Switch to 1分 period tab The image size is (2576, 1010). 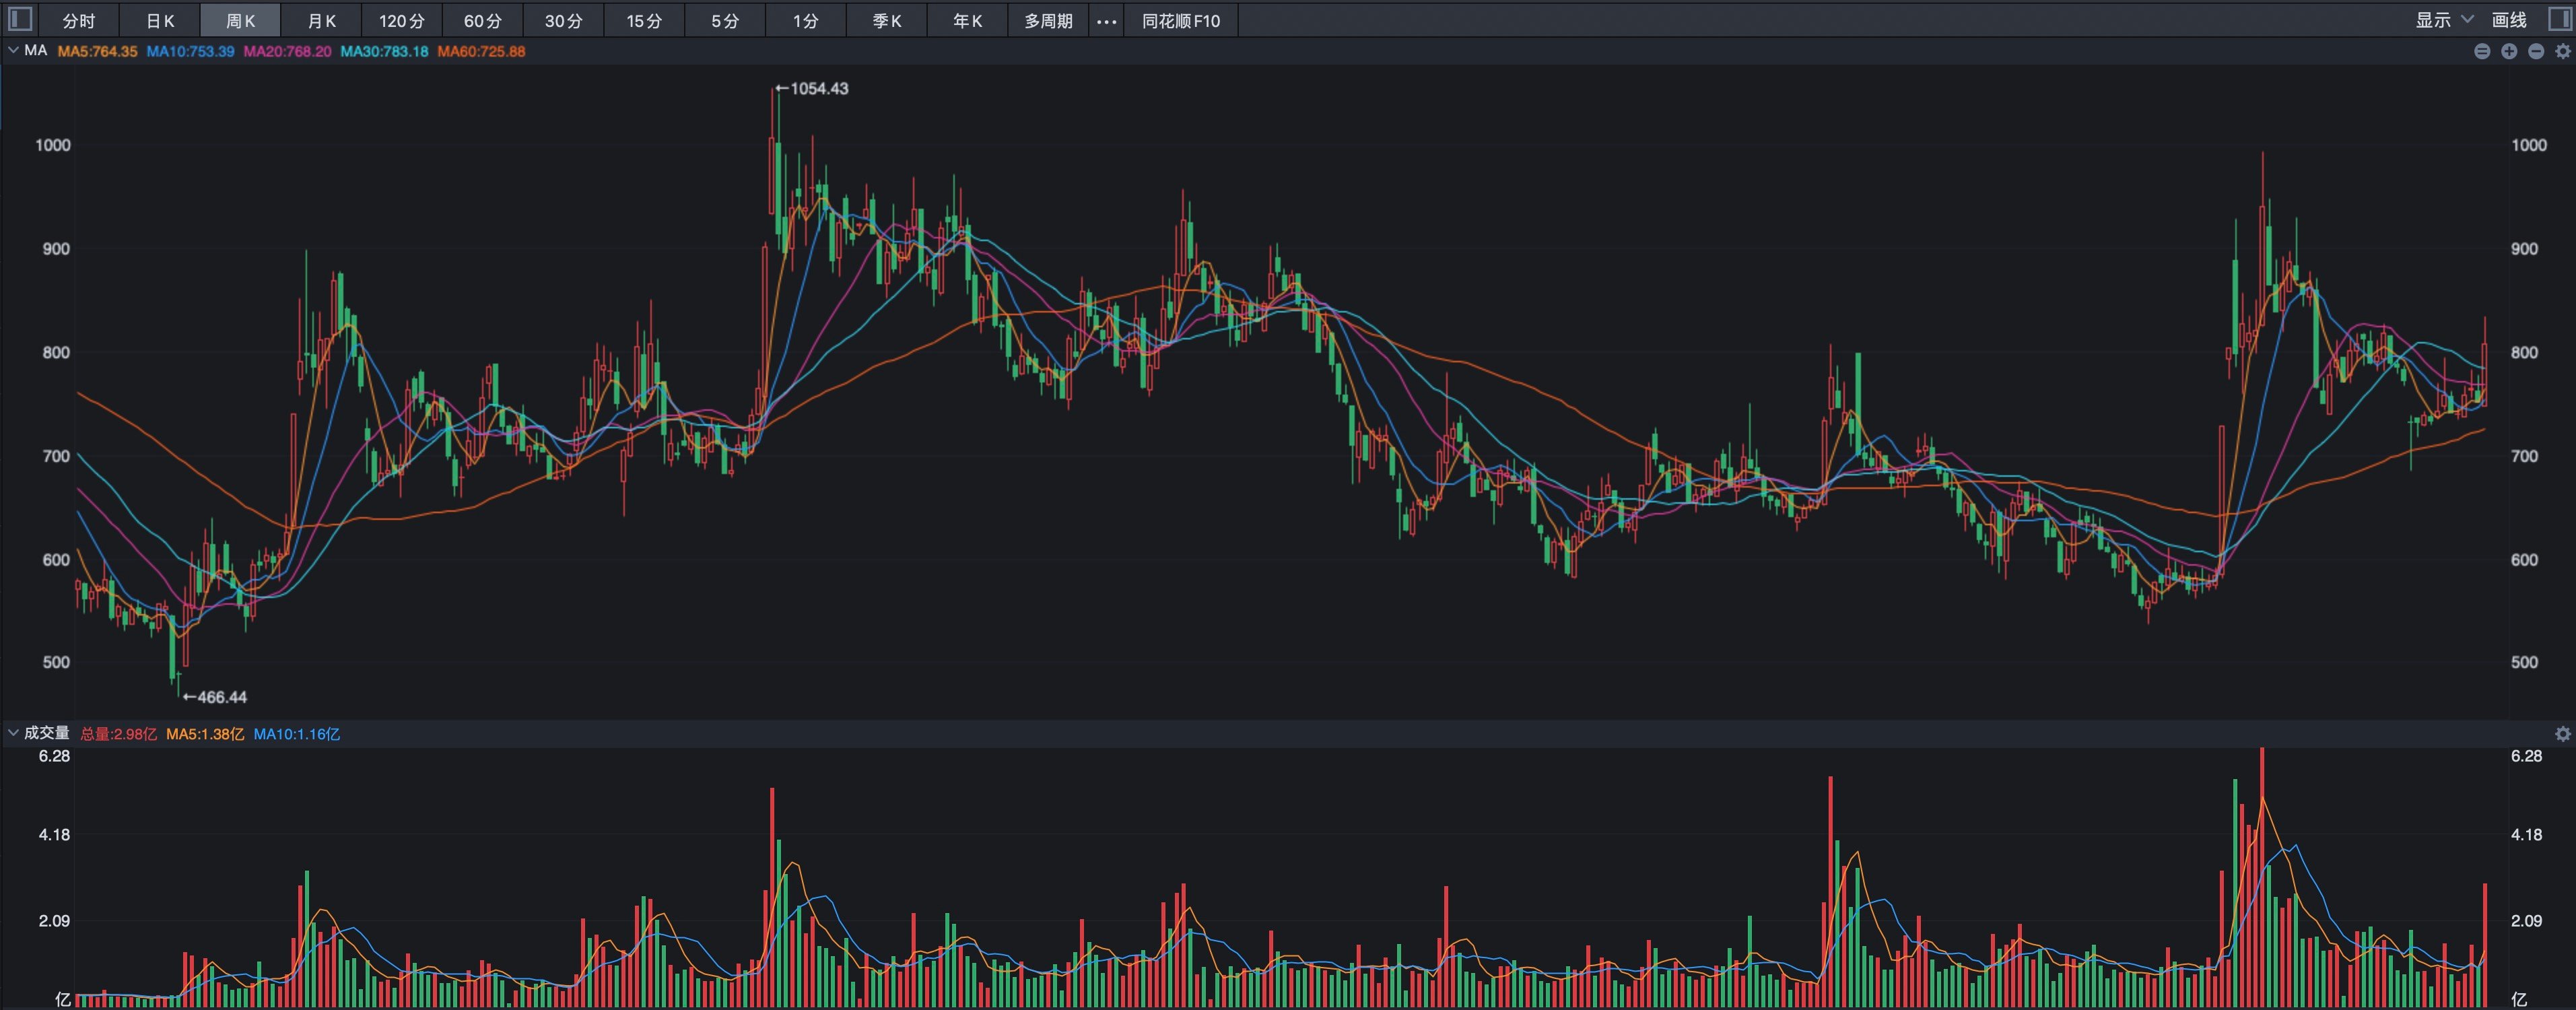point(806,21)
